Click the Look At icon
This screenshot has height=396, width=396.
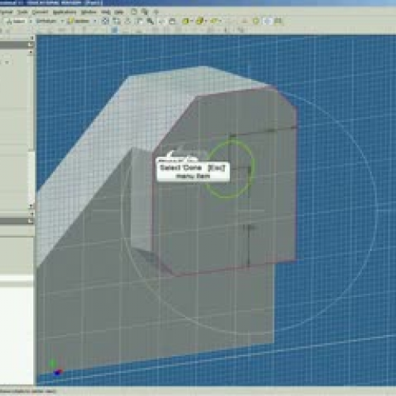point(172,21)
